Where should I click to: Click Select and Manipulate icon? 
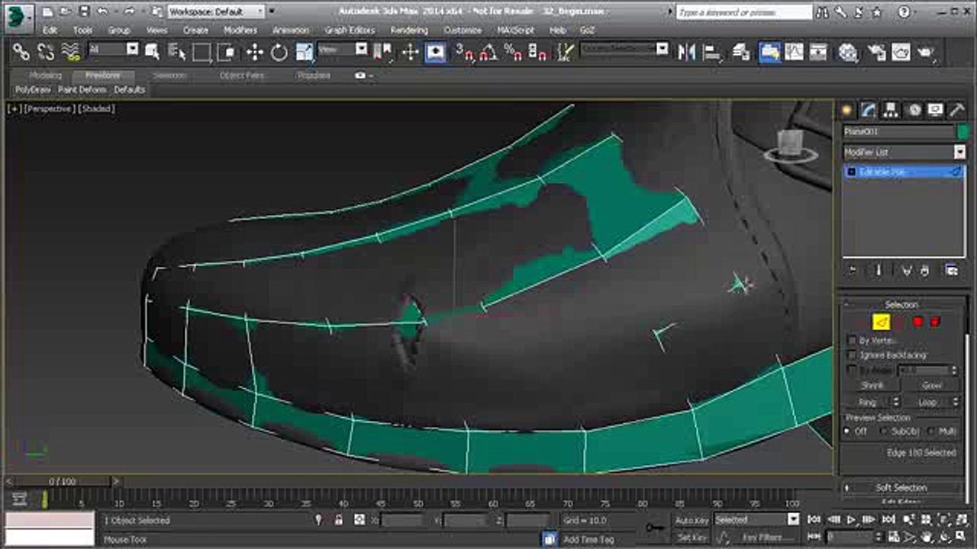tap(411, 52)
